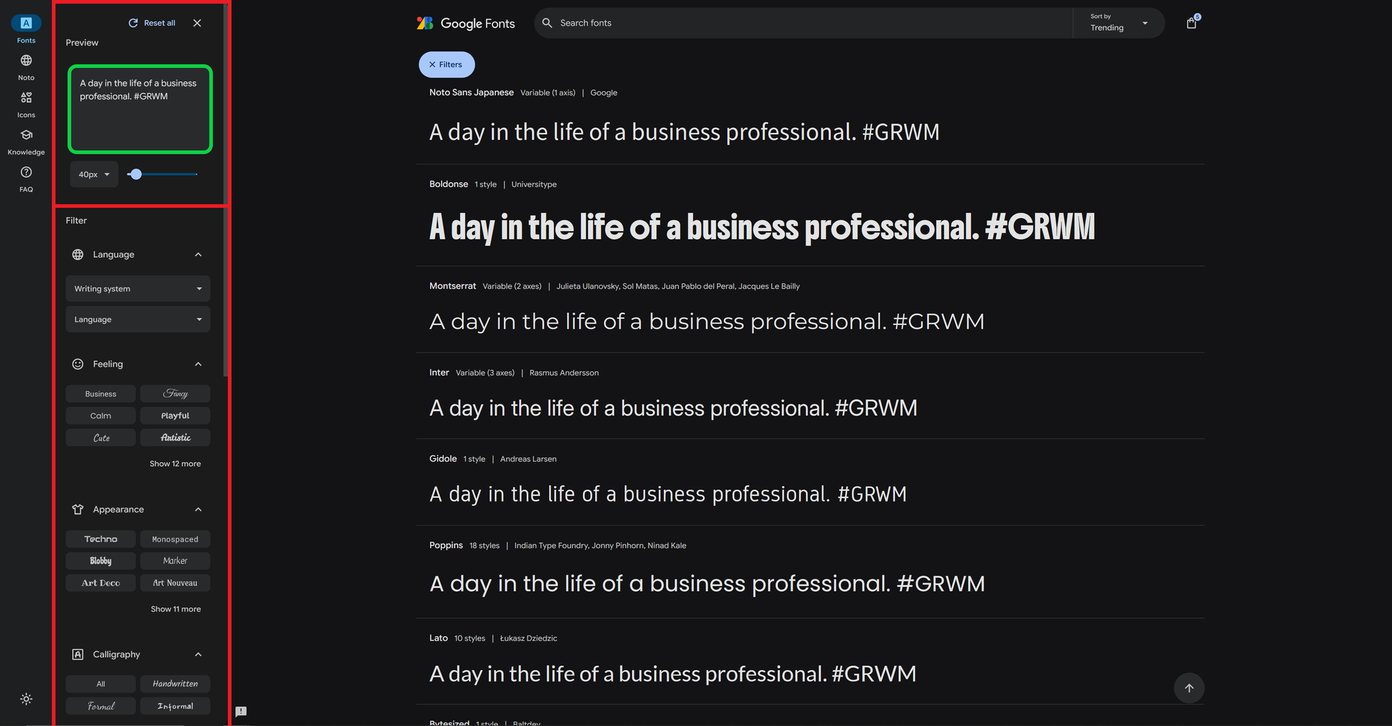
Task: Click inside the preview text box
Action: pos(139,108)
